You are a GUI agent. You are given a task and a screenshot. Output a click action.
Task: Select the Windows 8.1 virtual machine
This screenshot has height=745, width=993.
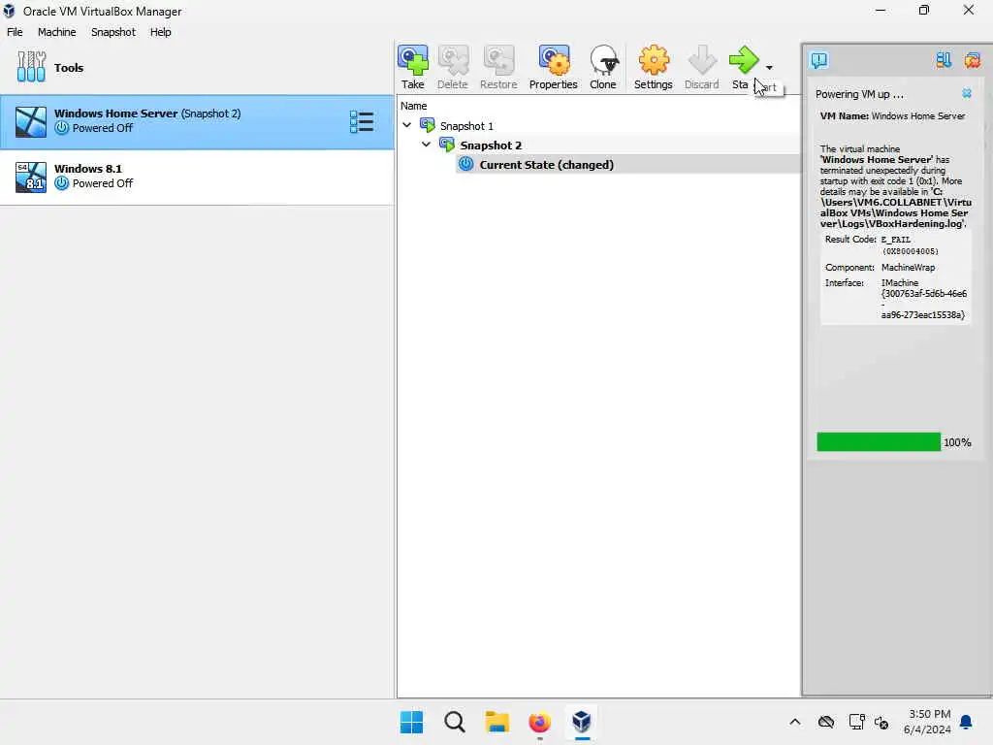pyautogui.click(x=196, y=177)
